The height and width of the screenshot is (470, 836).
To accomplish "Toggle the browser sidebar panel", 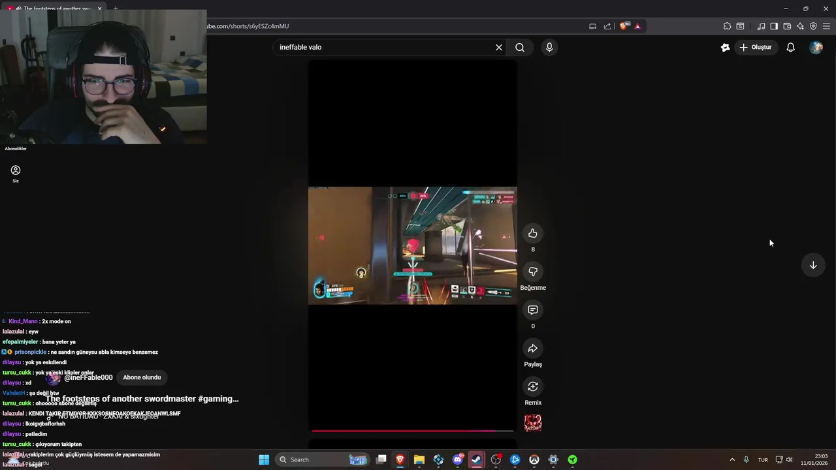I will (x=774, y=26).
